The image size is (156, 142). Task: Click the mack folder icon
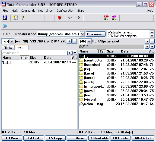[81, 82]
